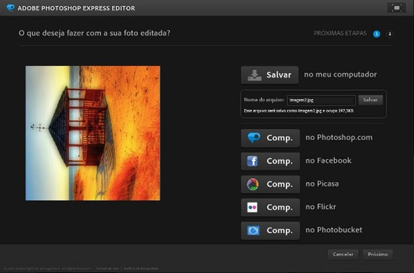Click the Cancelar button
Screen dimensions: 414x273
click(x=343, y=254)
